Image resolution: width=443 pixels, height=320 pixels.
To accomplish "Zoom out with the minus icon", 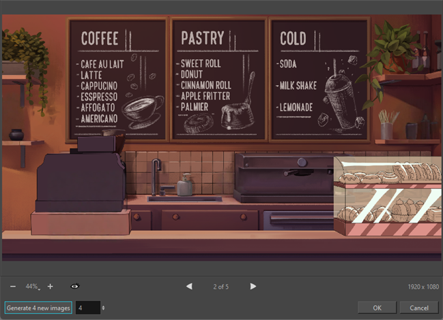I will pyautogui.click(x=13, y=287).
